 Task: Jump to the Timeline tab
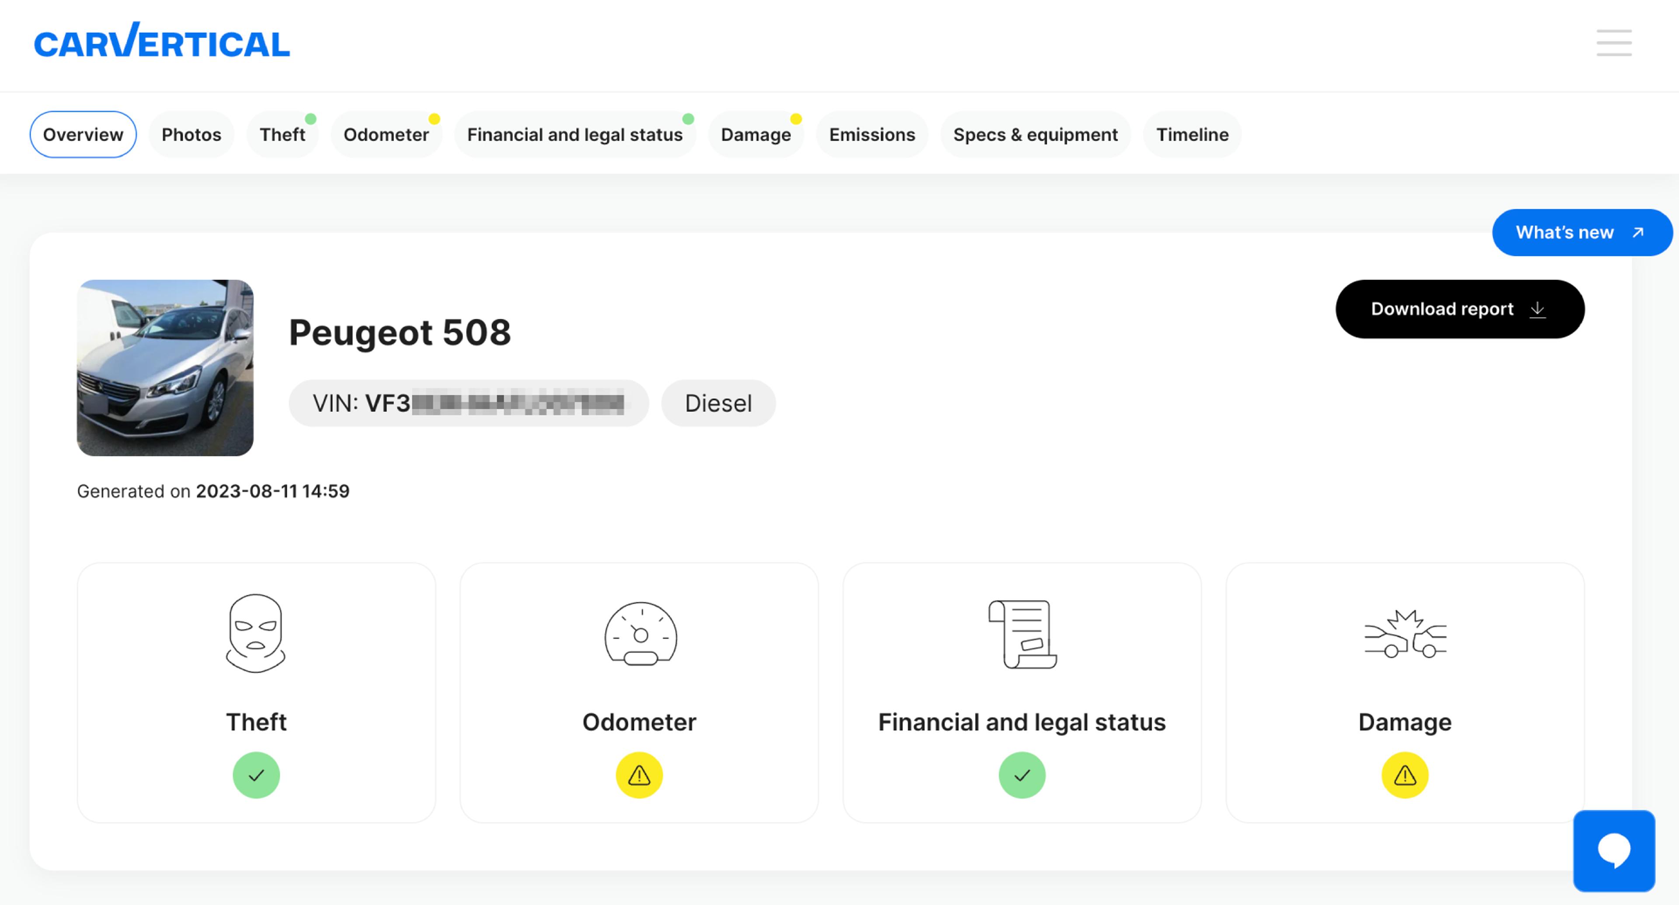(1191, 135)
